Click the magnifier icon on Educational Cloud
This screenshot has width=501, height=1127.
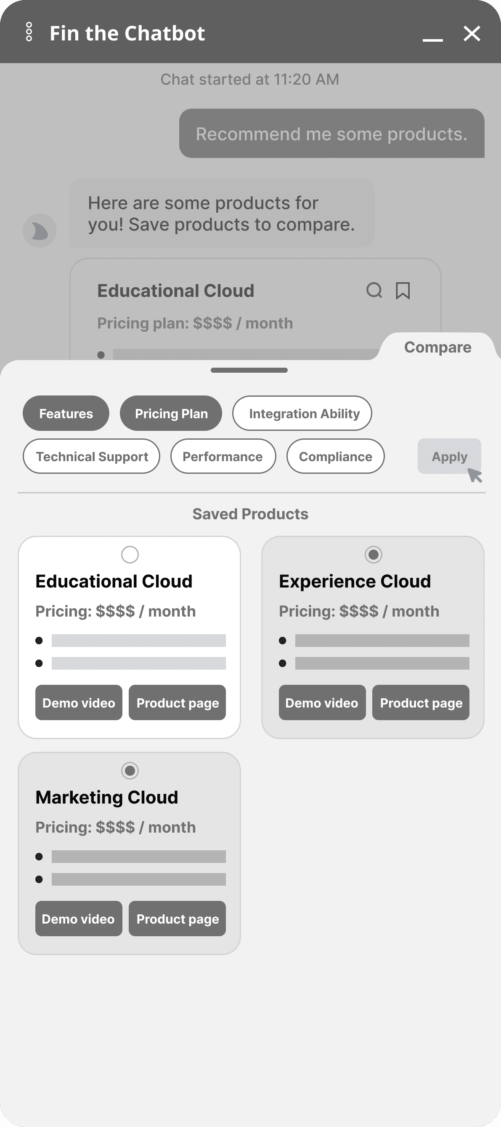pos(374,290)
